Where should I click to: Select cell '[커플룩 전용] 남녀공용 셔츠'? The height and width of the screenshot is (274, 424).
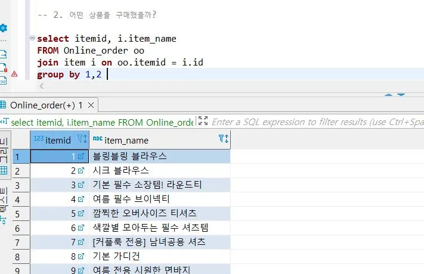(160, 242)
